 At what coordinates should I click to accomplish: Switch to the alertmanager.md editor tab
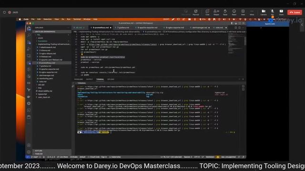click(x=199, y=28)
